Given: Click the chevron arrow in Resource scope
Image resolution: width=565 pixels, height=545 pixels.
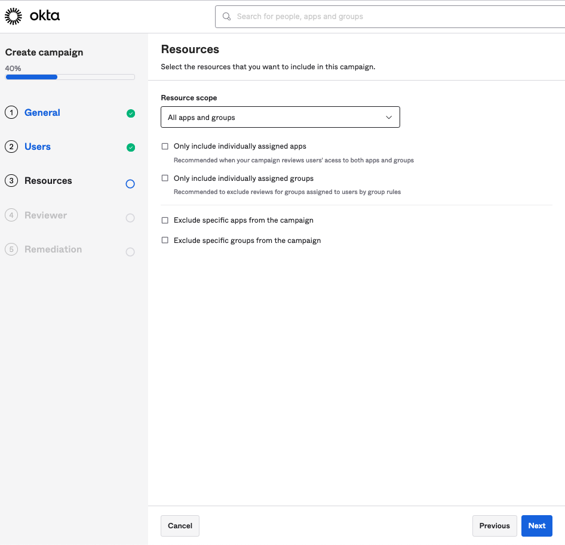Looking at the screenshot, I should click(389, 118).
